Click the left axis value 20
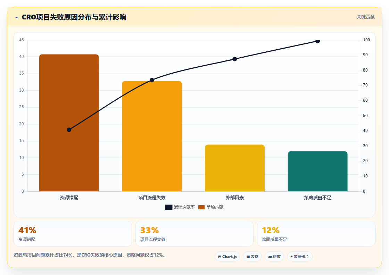Viewport: 389px width, 275px height. point(22,124)
